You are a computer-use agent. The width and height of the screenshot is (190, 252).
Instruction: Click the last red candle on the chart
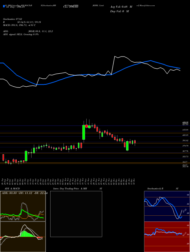click(x=135, y=142)
